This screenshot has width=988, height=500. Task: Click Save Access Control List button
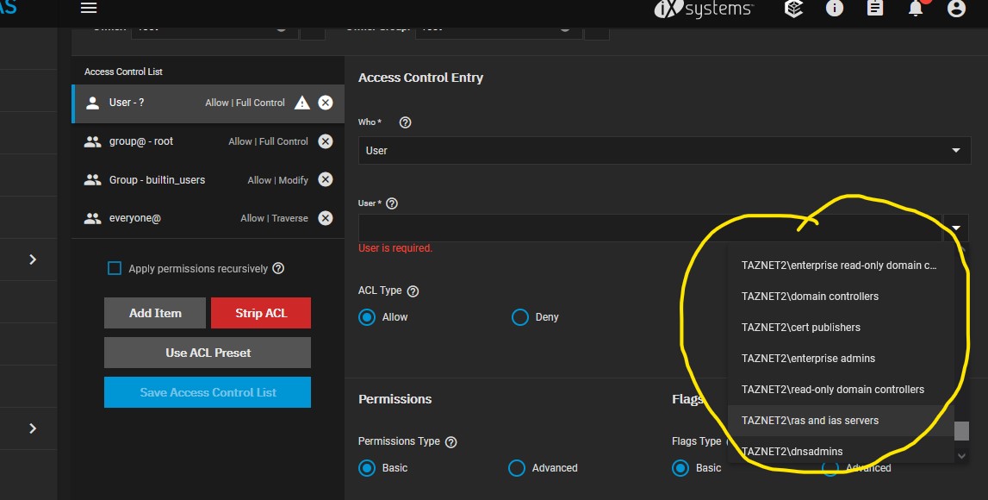click(x=208, y=392)
